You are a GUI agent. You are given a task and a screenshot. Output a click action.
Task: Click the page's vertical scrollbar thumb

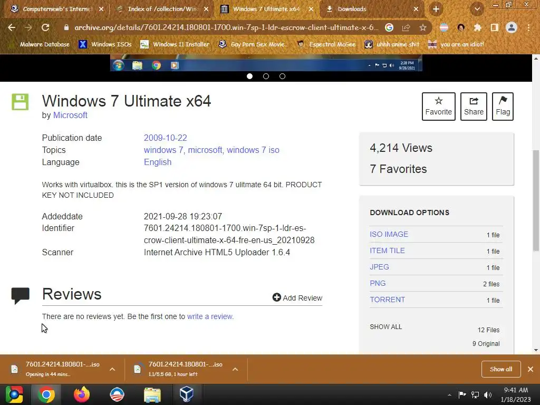[x=536, y=201]
